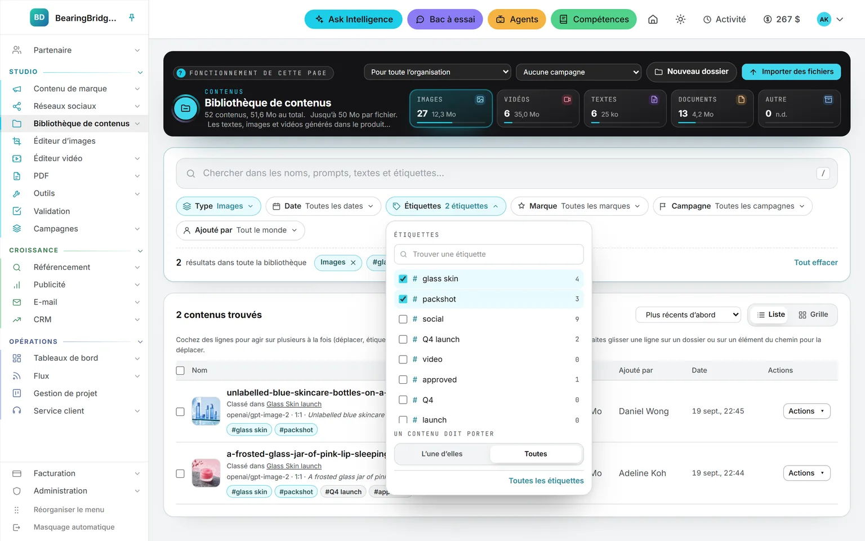Check the social tag checkbox
The width and height of the screenshot is (865, 541).
(403, 319)
